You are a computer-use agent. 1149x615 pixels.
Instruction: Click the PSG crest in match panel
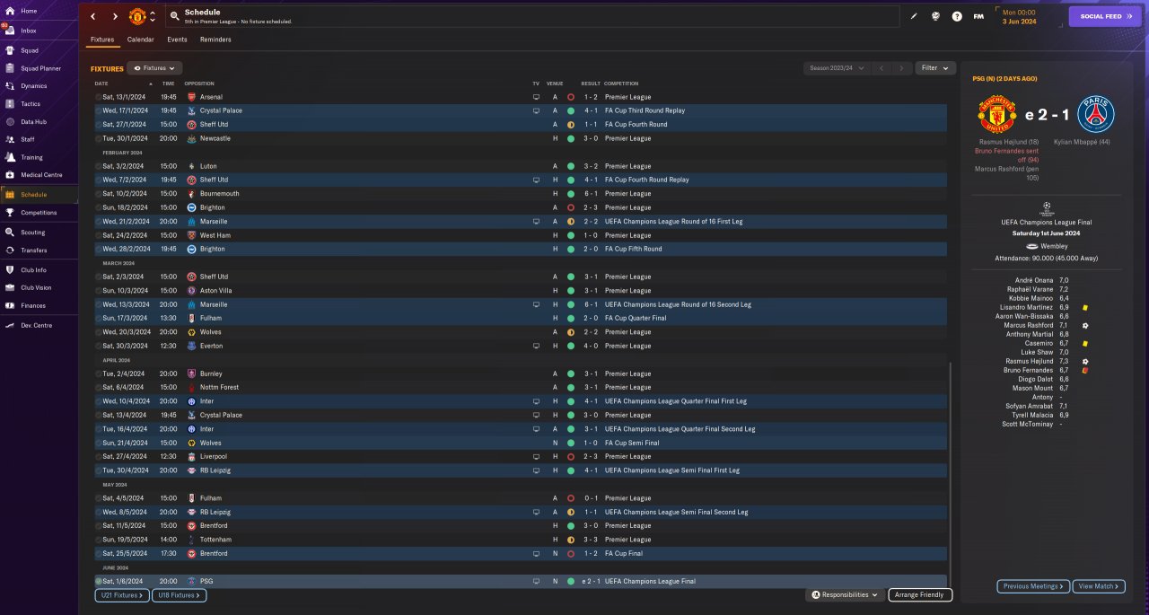point(1095,114)
